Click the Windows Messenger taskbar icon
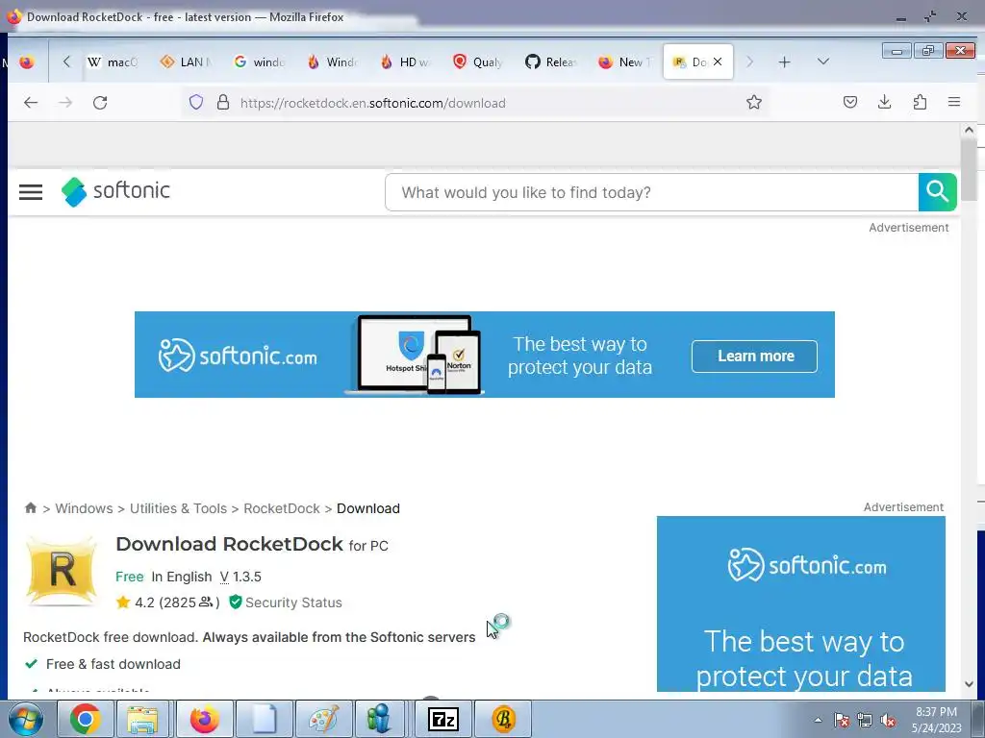The width and height of the screenshot is (985, 738). coord(379,719)
